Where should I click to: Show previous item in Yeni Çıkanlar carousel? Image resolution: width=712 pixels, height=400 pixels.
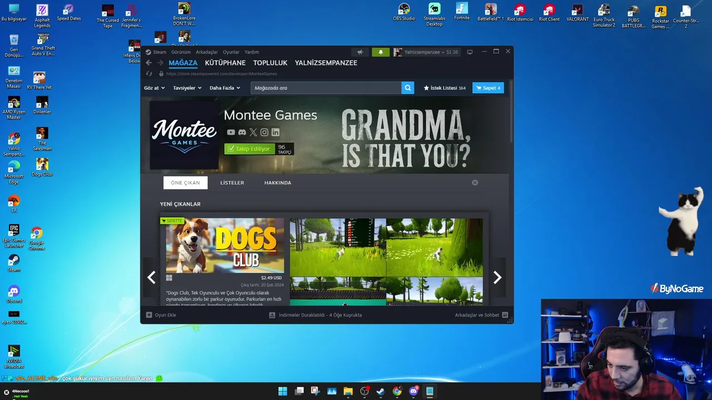(151, 277)
